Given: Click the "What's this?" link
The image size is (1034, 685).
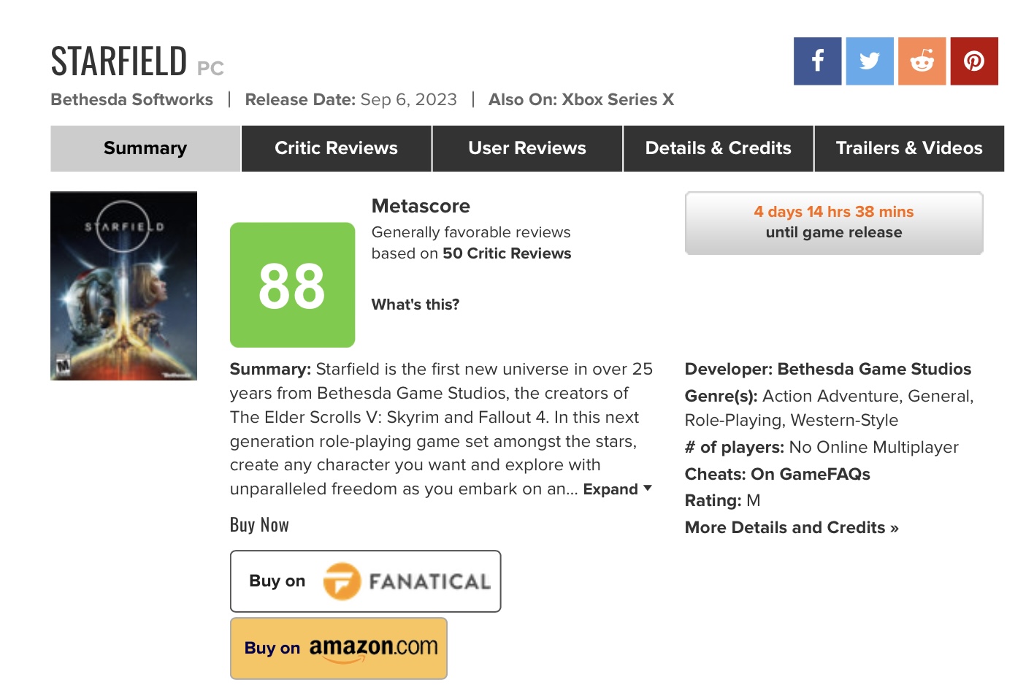Looking at the screenshot, I should (415, 305).
